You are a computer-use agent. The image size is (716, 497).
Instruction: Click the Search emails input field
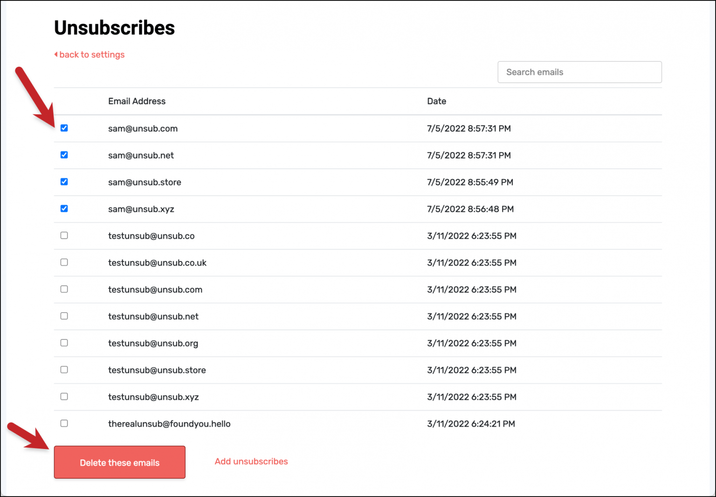tap(579, 72)
